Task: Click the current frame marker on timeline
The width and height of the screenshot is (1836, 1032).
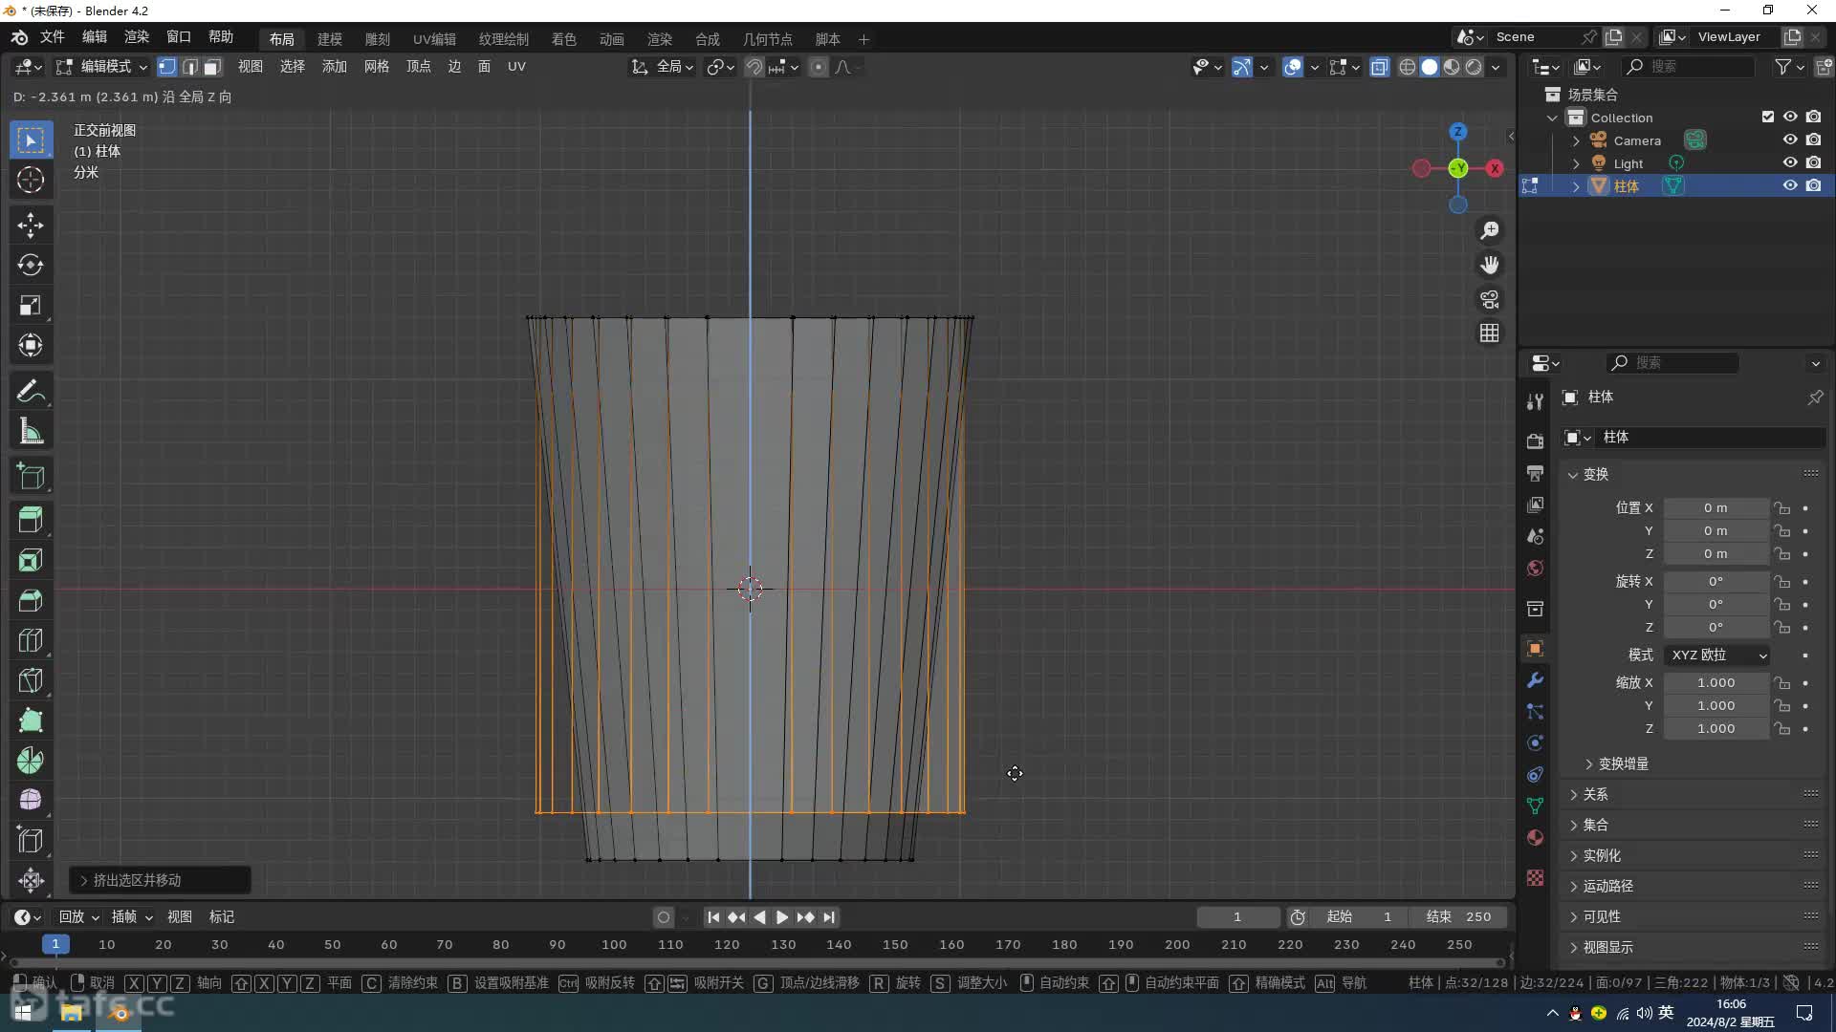Action: coord(55,944)
